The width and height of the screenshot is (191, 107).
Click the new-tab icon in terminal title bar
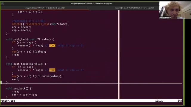(x=2, y=4)
